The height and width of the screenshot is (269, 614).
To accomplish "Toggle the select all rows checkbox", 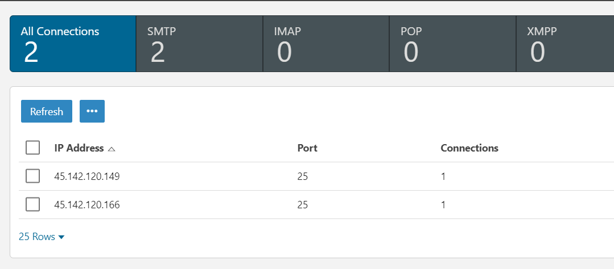I will (33, 148).
